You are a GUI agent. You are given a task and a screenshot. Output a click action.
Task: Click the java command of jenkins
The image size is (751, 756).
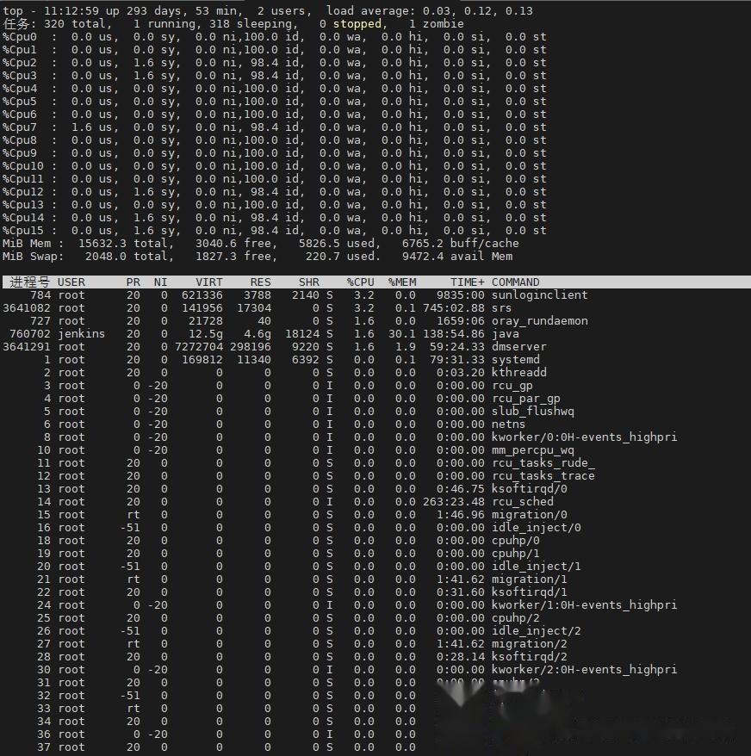point(505,333)
